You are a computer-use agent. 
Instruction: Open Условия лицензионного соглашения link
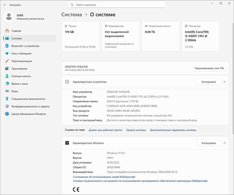(x=140, y=181)
